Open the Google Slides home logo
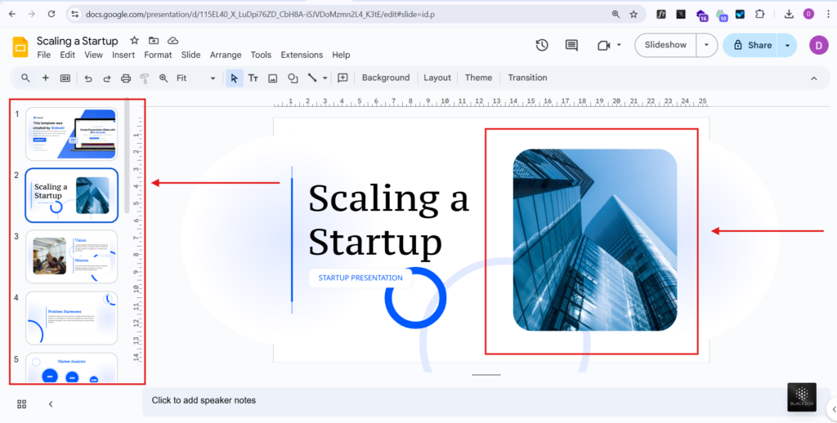Screen dimensions: 837x423 [20, 47]
